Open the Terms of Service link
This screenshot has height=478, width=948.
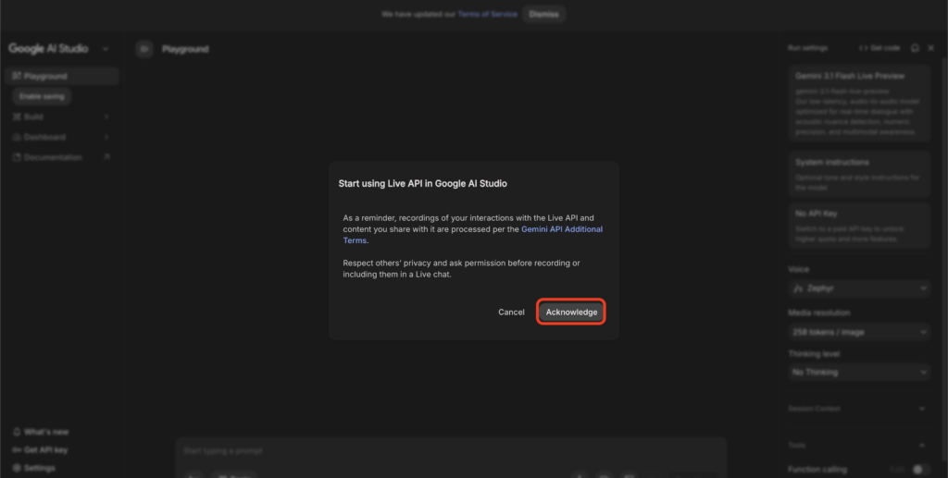pyautogui.click(x=487, y=14)
